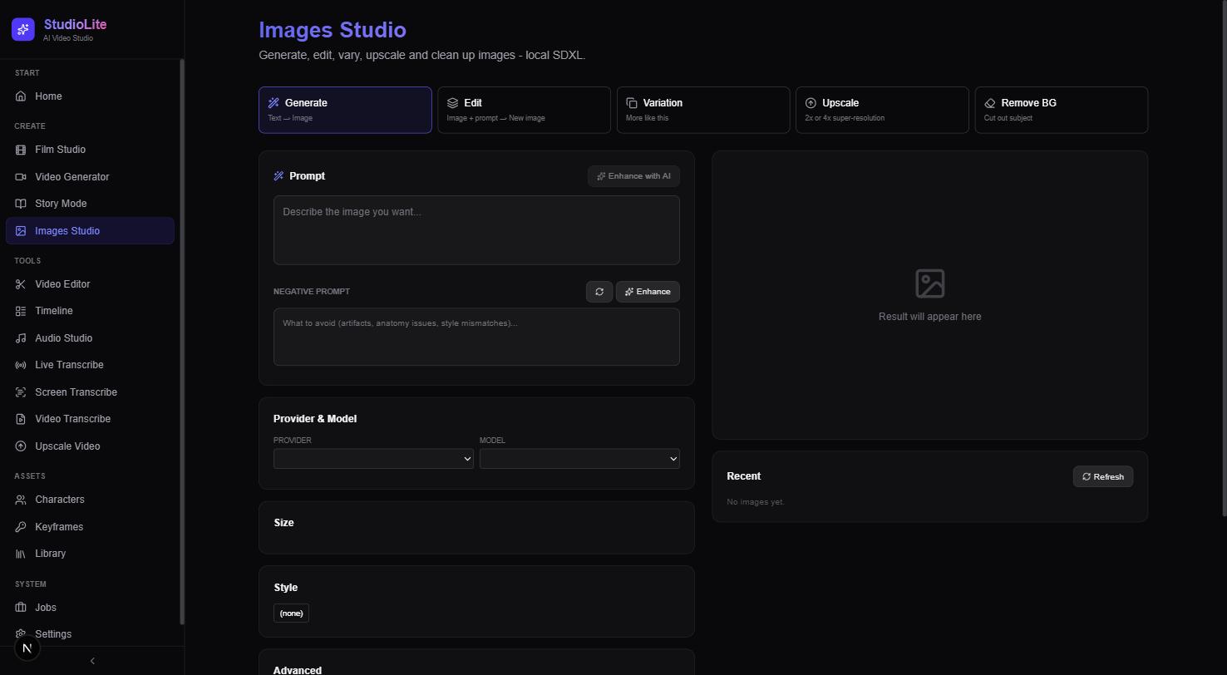Image resolution: width=1227 pixels, height=675 pixels.
Task: Open Characters assets
Action: pyautogui.click(x=90, y=500)
